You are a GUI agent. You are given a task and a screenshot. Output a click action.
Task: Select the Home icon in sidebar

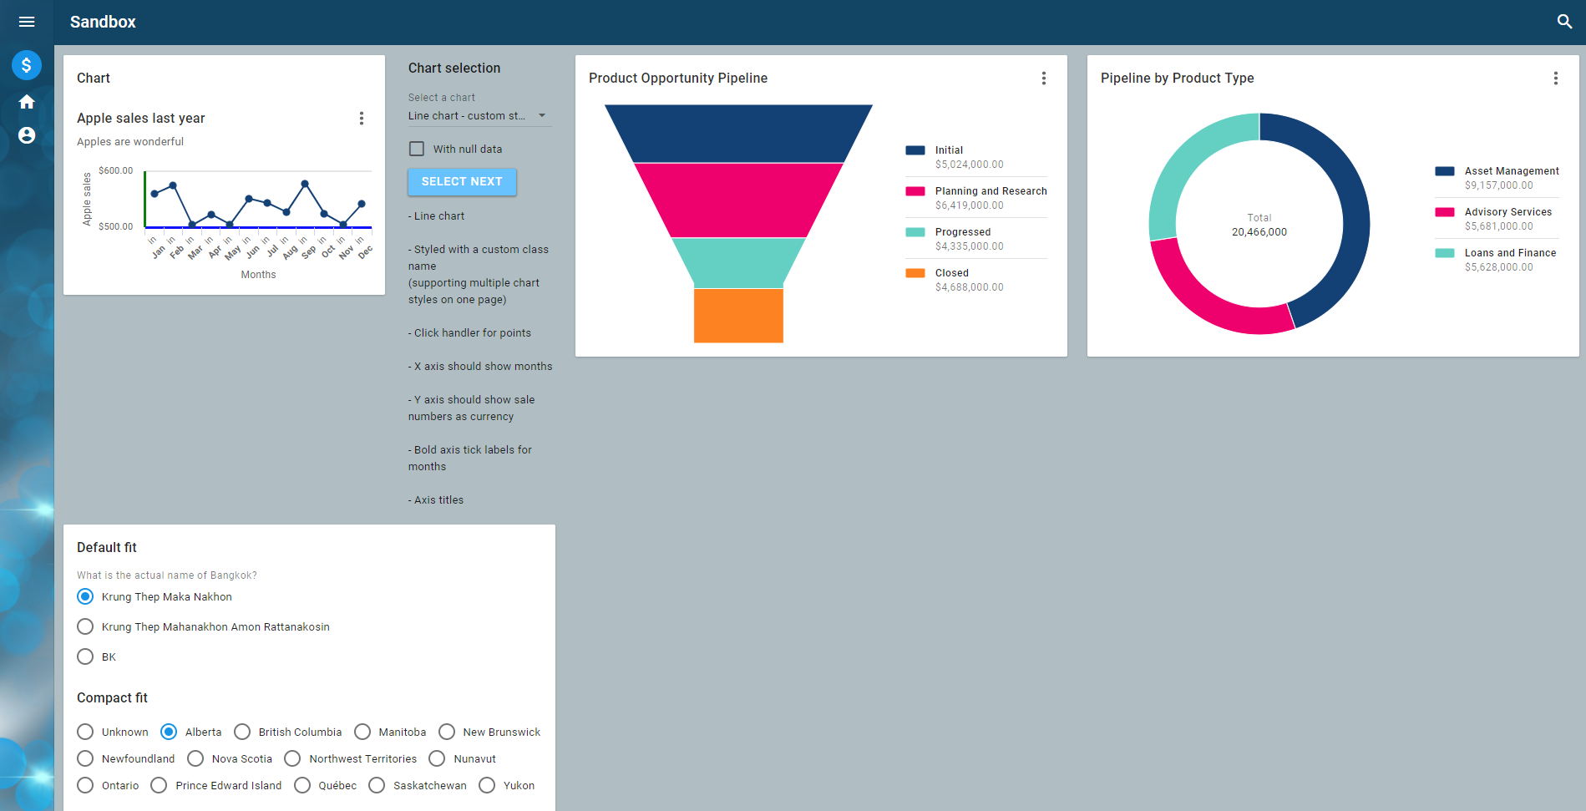click(27, 101)
